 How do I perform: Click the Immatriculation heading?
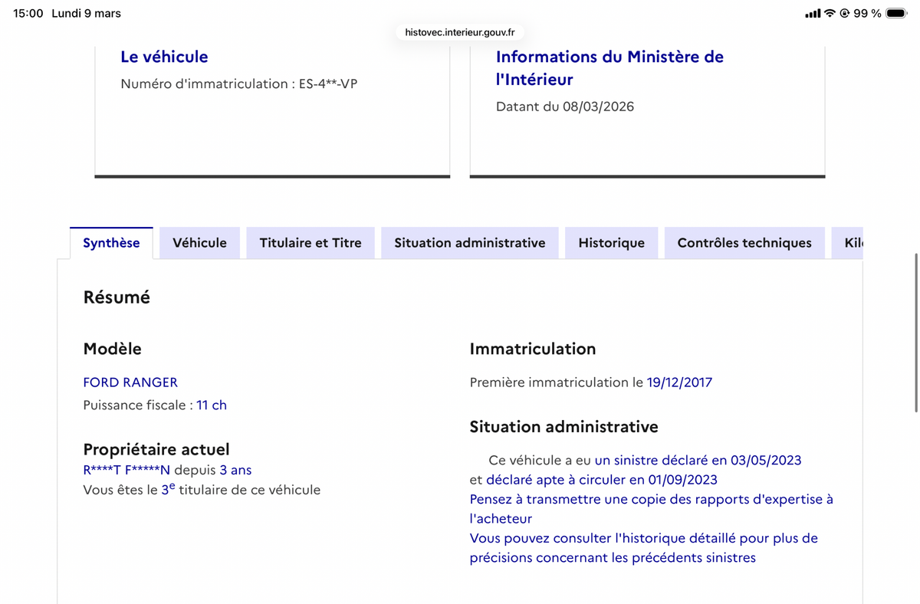533,349
